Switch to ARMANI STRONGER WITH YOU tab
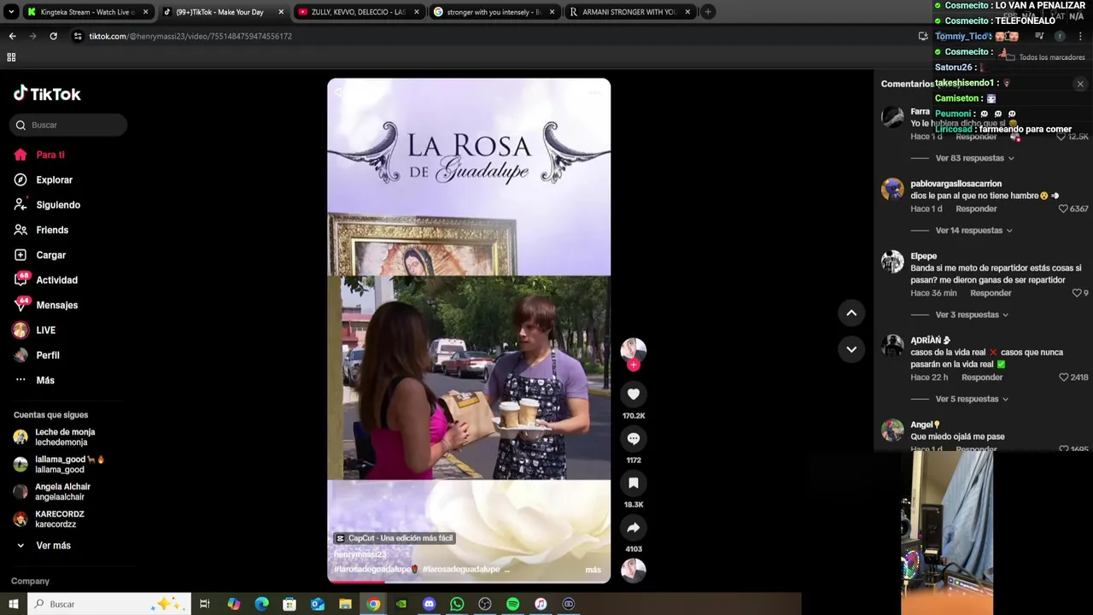Screen dimensions: 1093x615 tap(629, 12)
